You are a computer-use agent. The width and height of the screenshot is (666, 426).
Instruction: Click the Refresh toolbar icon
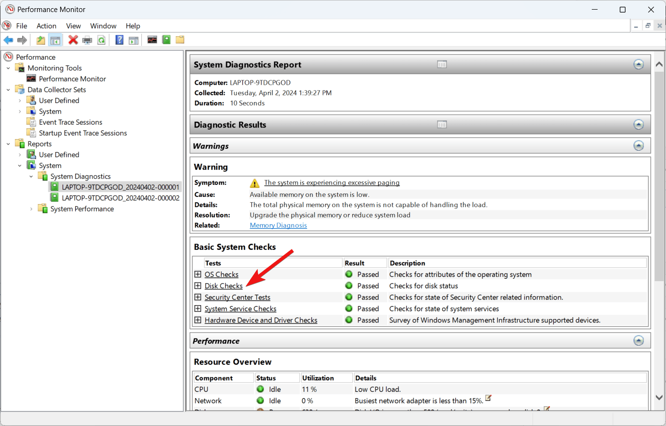pos(101,40)
